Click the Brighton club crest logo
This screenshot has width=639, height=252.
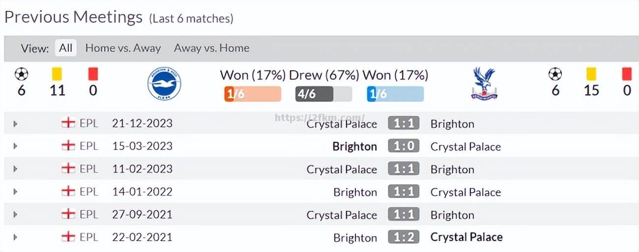pos(164,83)
